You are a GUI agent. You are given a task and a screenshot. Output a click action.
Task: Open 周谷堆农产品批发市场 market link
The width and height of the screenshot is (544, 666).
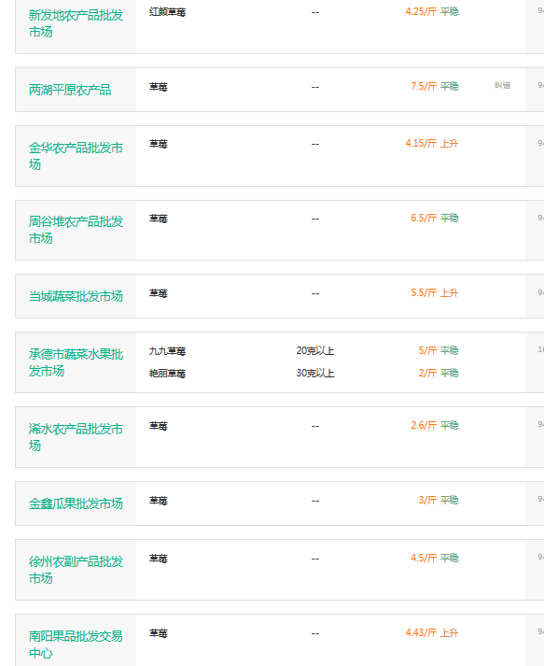tap(76, 230)
